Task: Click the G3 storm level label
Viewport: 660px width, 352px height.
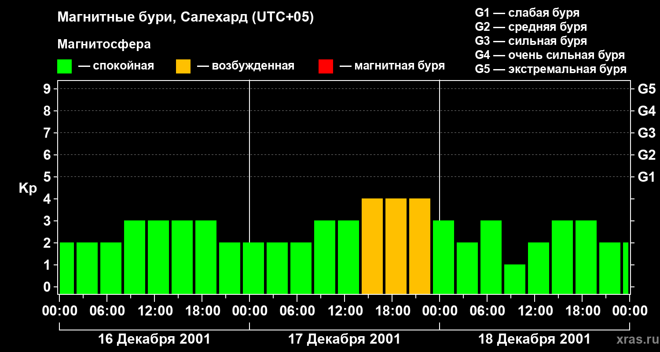Action: point(646,133)
